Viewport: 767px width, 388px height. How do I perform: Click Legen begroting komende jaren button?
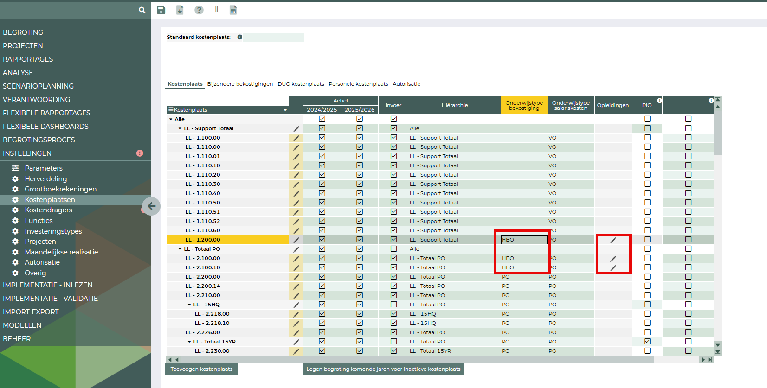click(x=383, y=369)
